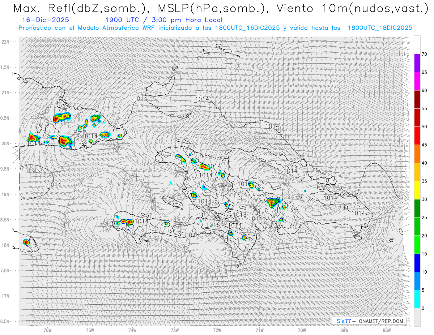Screen dimensions: 434x335
Task: Click the yellow 30–35 dBZ colorbar segment
Action: (x=417, y=190)
